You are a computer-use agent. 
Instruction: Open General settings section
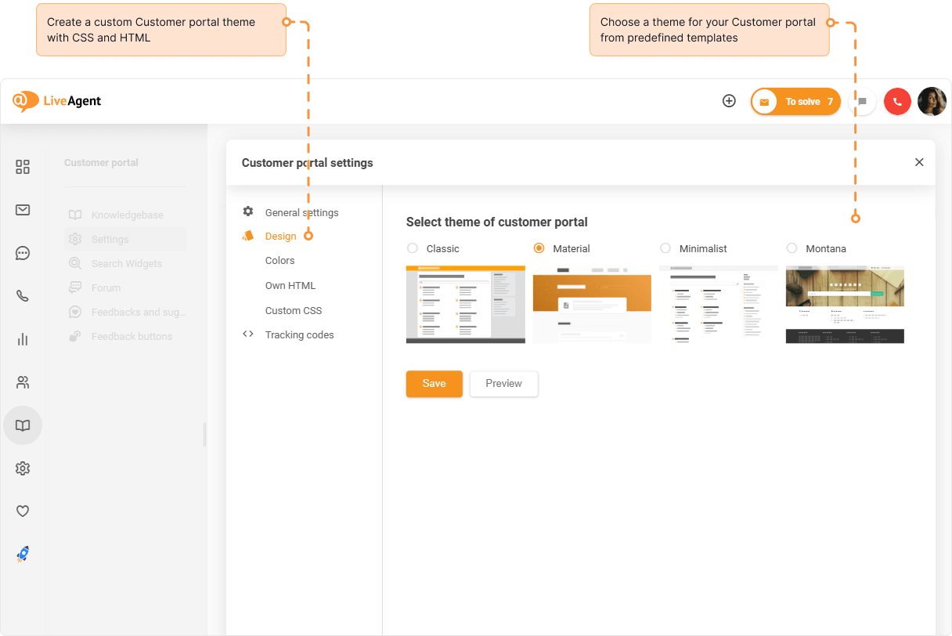click(301, 212)
